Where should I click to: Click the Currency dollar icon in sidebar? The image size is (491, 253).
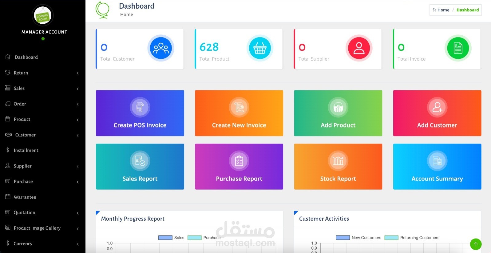coord(8,243)
